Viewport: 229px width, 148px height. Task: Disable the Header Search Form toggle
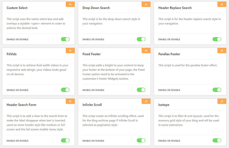(x=65, y=141)
